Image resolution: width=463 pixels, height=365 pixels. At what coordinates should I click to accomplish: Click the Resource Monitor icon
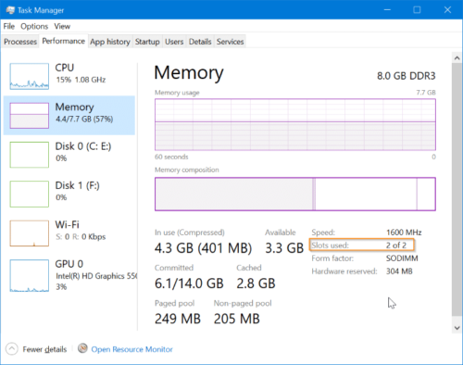tap(82, 348)
